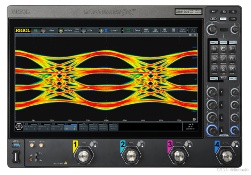Push the green Auto button in the toolbar
This screenshot has width=251, height=175.
click(x=128, y=30)
